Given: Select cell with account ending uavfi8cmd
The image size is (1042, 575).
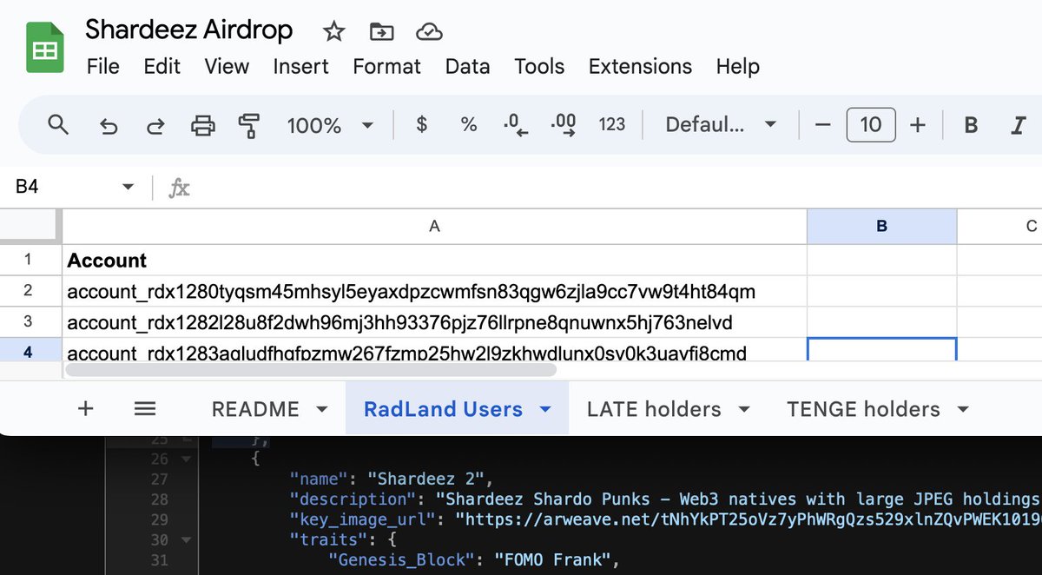Looking at the screenshot, I should click(435, 350).
